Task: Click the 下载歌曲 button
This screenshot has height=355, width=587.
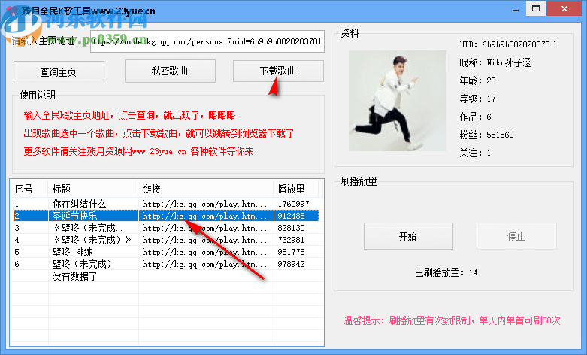Action: point(278,71)
